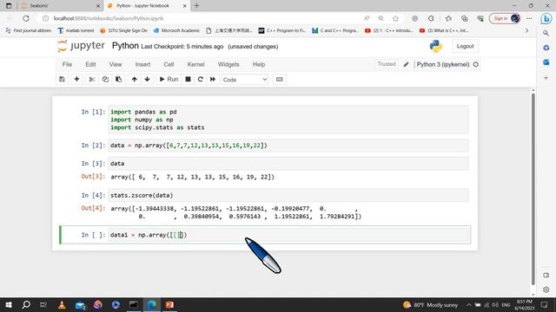Open the File menu
The width and height of the screenshot is (556, 312).
(67, 64)
